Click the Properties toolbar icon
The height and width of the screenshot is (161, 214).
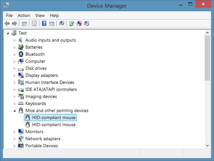pos(34,23)
